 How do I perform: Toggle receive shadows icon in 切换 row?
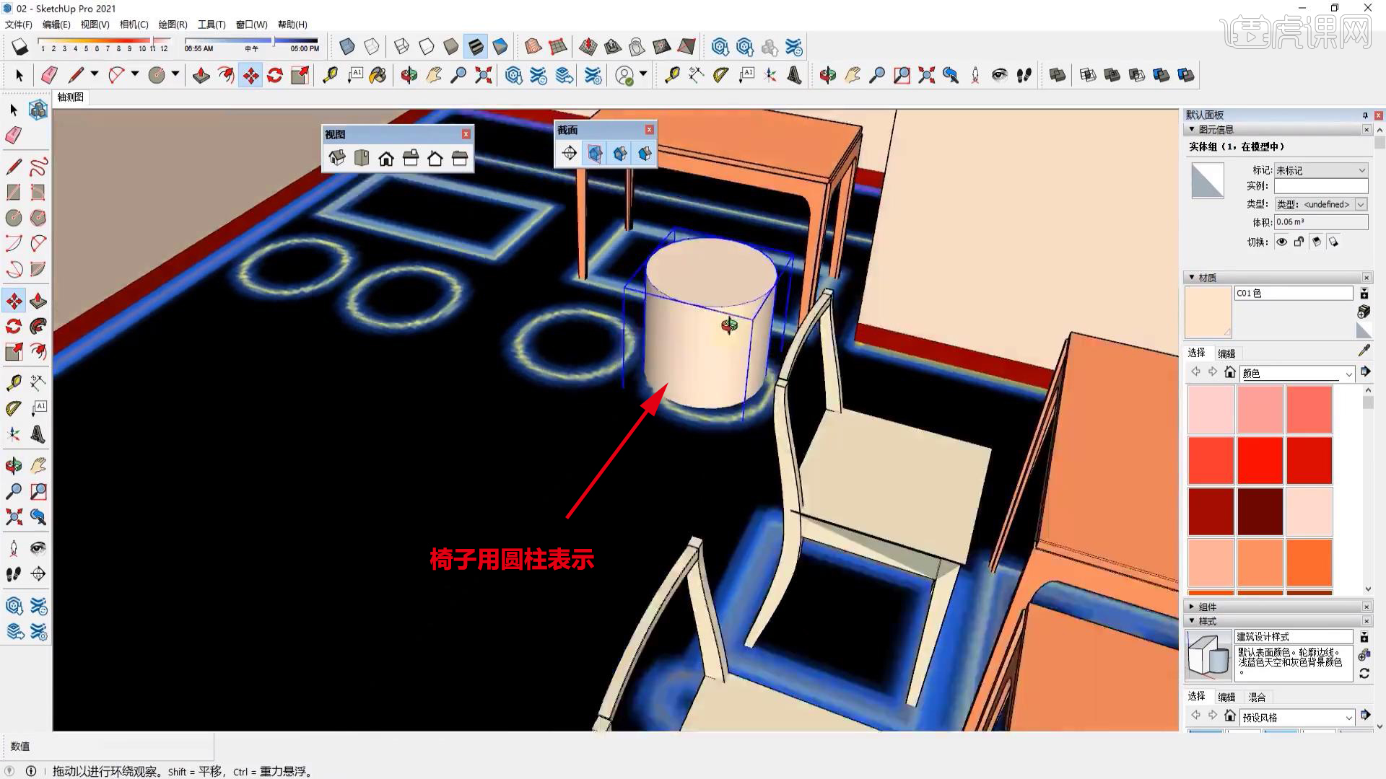(1317, 242)
